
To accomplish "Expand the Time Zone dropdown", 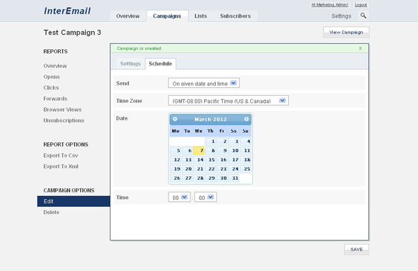I will click(227, 101).
